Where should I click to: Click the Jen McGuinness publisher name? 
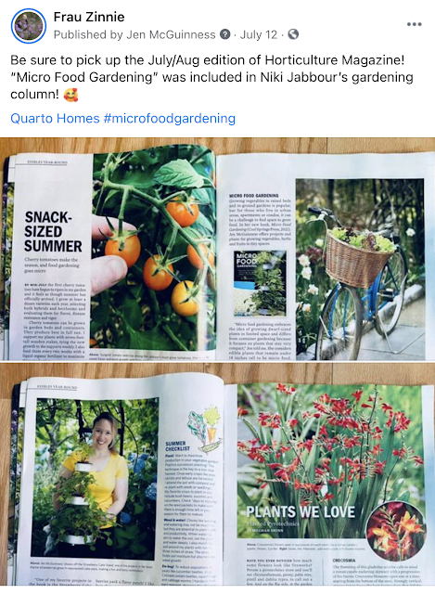click(171, 34)
